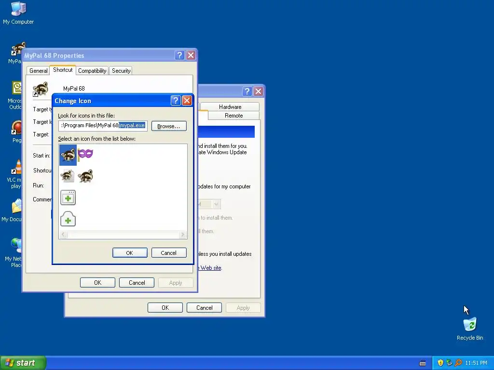
Task: Open General tab in MyPal 68 Properties
Action: click(39, 71)
